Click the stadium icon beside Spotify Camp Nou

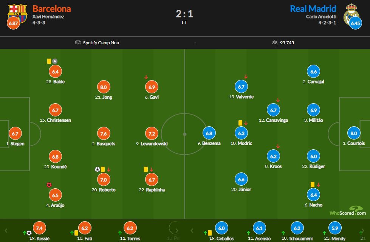pyautogui.click(x=78, y=43)
